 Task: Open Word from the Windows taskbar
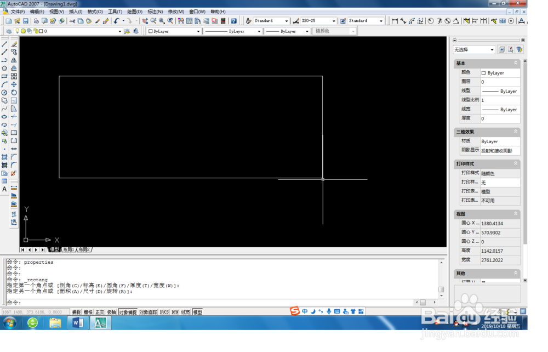78,322
